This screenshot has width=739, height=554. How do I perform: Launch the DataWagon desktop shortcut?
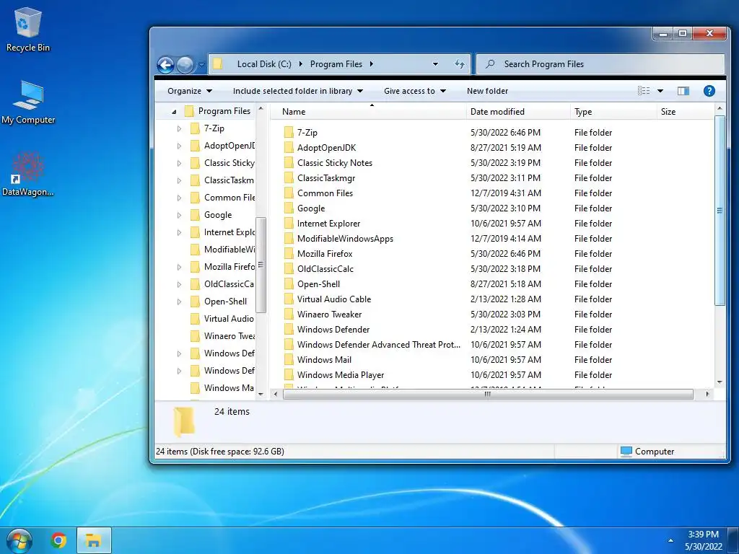(x=28, y=174)
